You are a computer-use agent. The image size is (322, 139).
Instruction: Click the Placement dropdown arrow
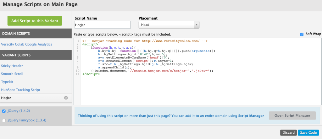pos(197,25)
